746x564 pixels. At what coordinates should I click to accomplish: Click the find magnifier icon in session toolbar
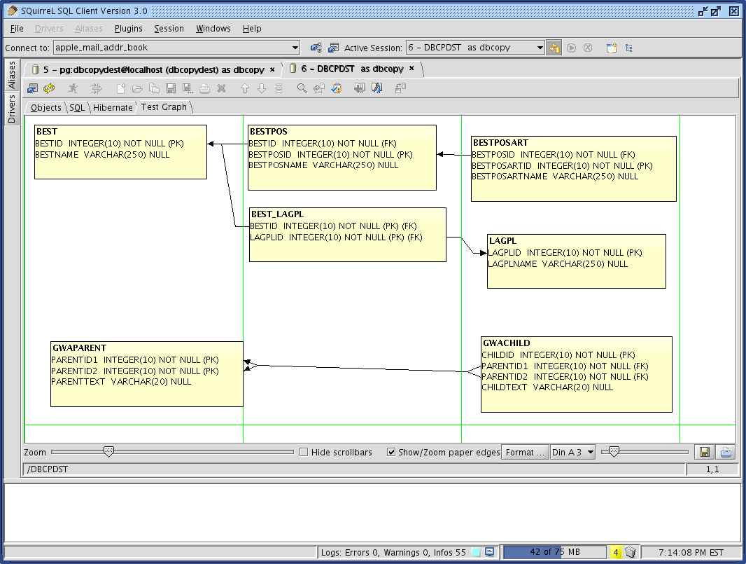pyautogui.click(x=302, y=88)
